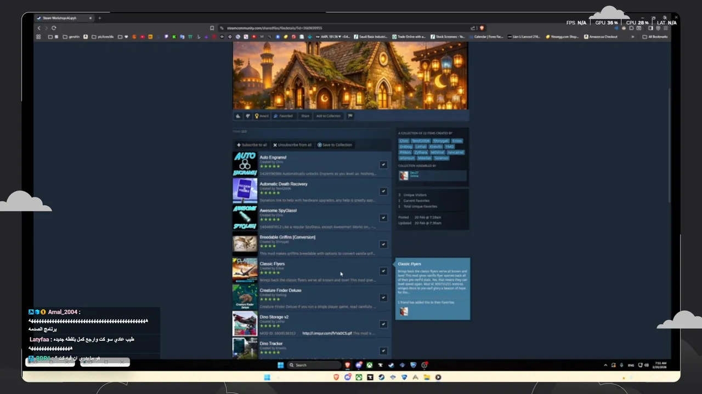Click the Breedable Griffins mod thumbnail
Viewport: 702px width, 394px height.
(x=245, y=244)
